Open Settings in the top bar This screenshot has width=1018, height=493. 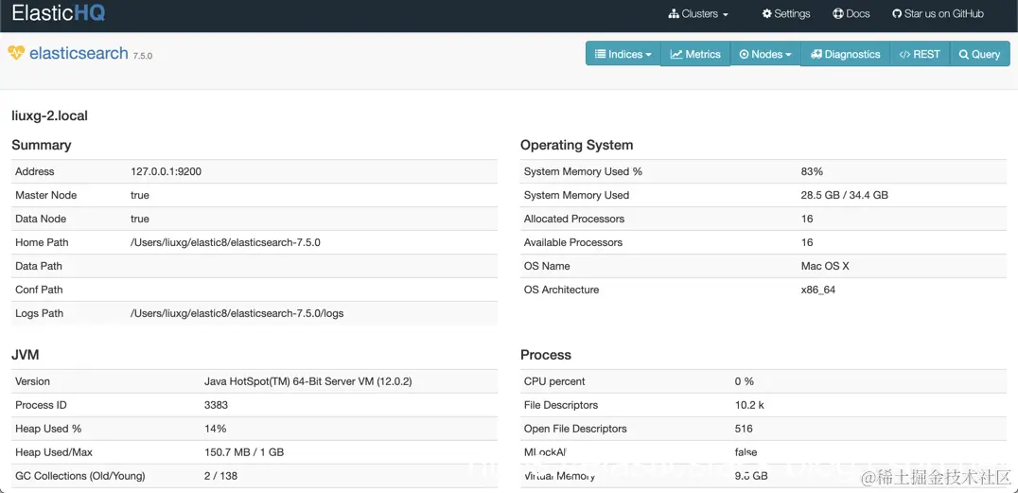tap(786, 13)
